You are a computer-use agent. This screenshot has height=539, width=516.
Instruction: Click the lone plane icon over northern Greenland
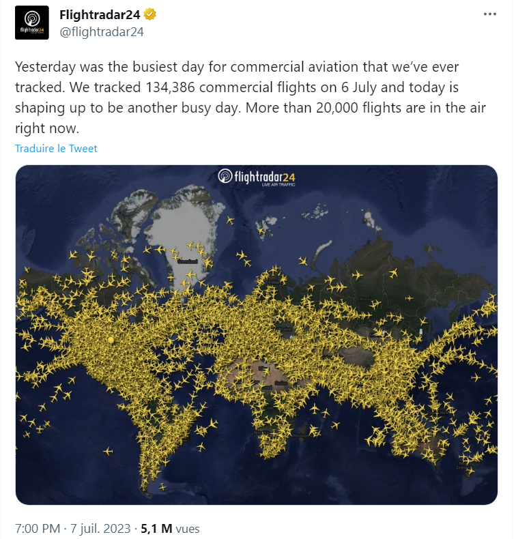point(229,220)
